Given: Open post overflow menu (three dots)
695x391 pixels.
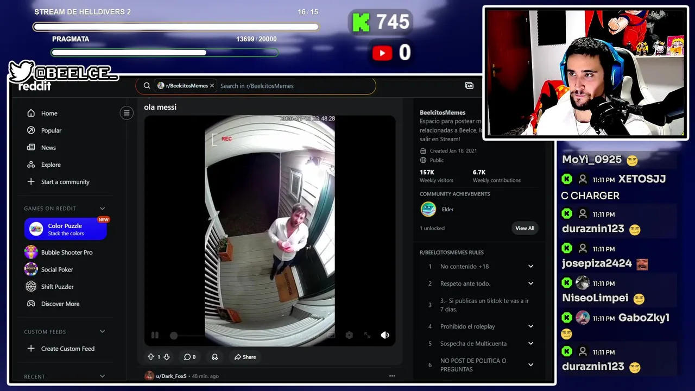Looking at the screenshot, I should (392, 376).
